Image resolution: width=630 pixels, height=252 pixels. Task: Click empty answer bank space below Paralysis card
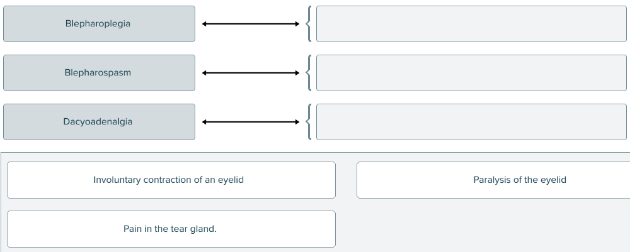click(x=491, y=227)
